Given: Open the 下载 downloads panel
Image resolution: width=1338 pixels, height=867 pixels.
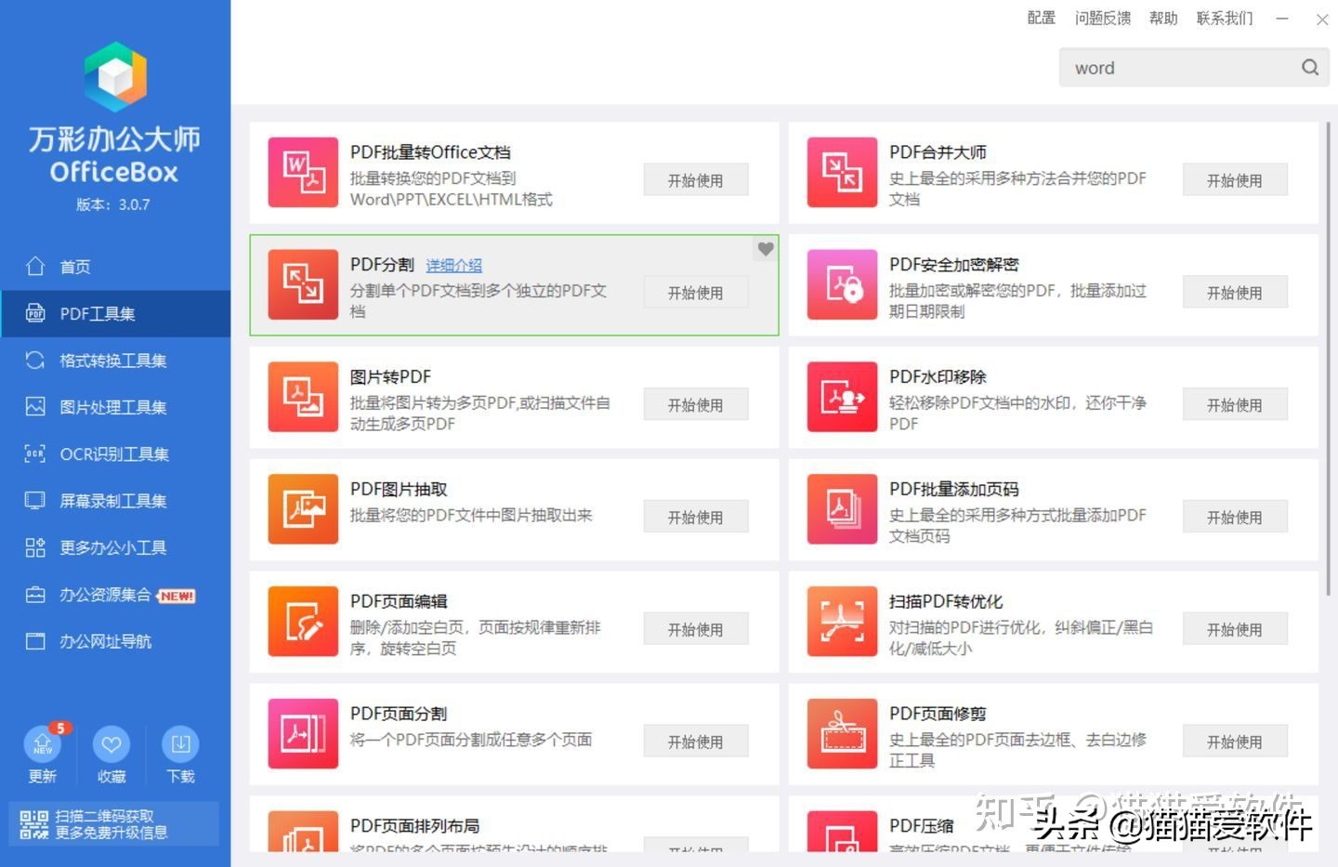Looking at the screenshot, I should (x=180, y=743).
